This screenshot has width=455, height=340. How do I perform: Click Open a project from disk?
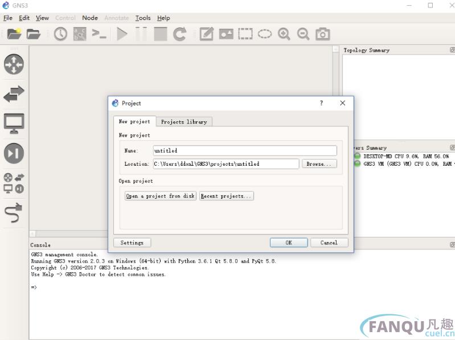tap(161, 196)
